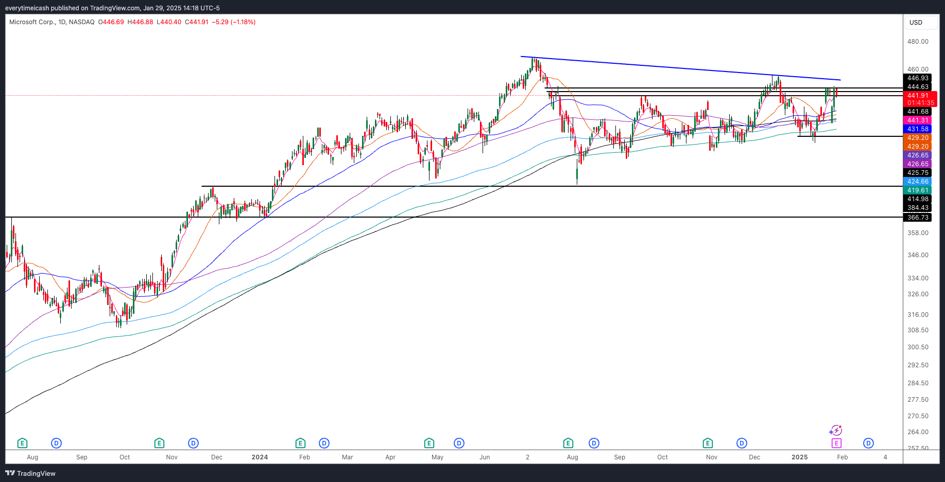Click the 366.73 price label
Screen dimensions: 945x482
pyautogui.click(x=918, y=218)
